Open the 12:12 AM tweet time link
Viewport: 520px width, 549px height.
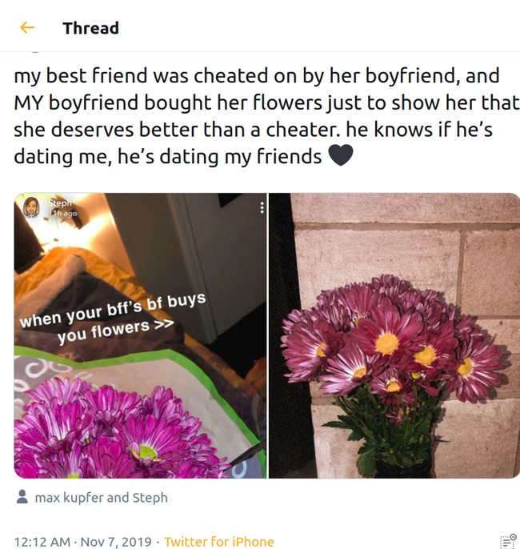tap(40, 542)
